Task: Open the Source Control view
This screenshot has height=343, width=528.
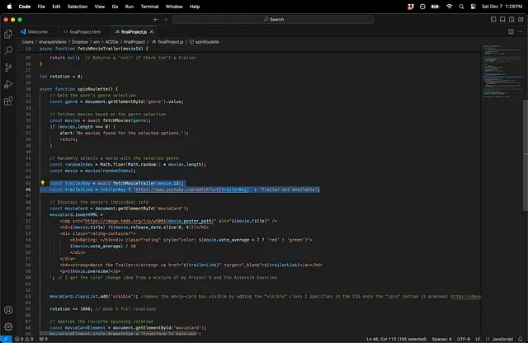Action: point(8,68)
